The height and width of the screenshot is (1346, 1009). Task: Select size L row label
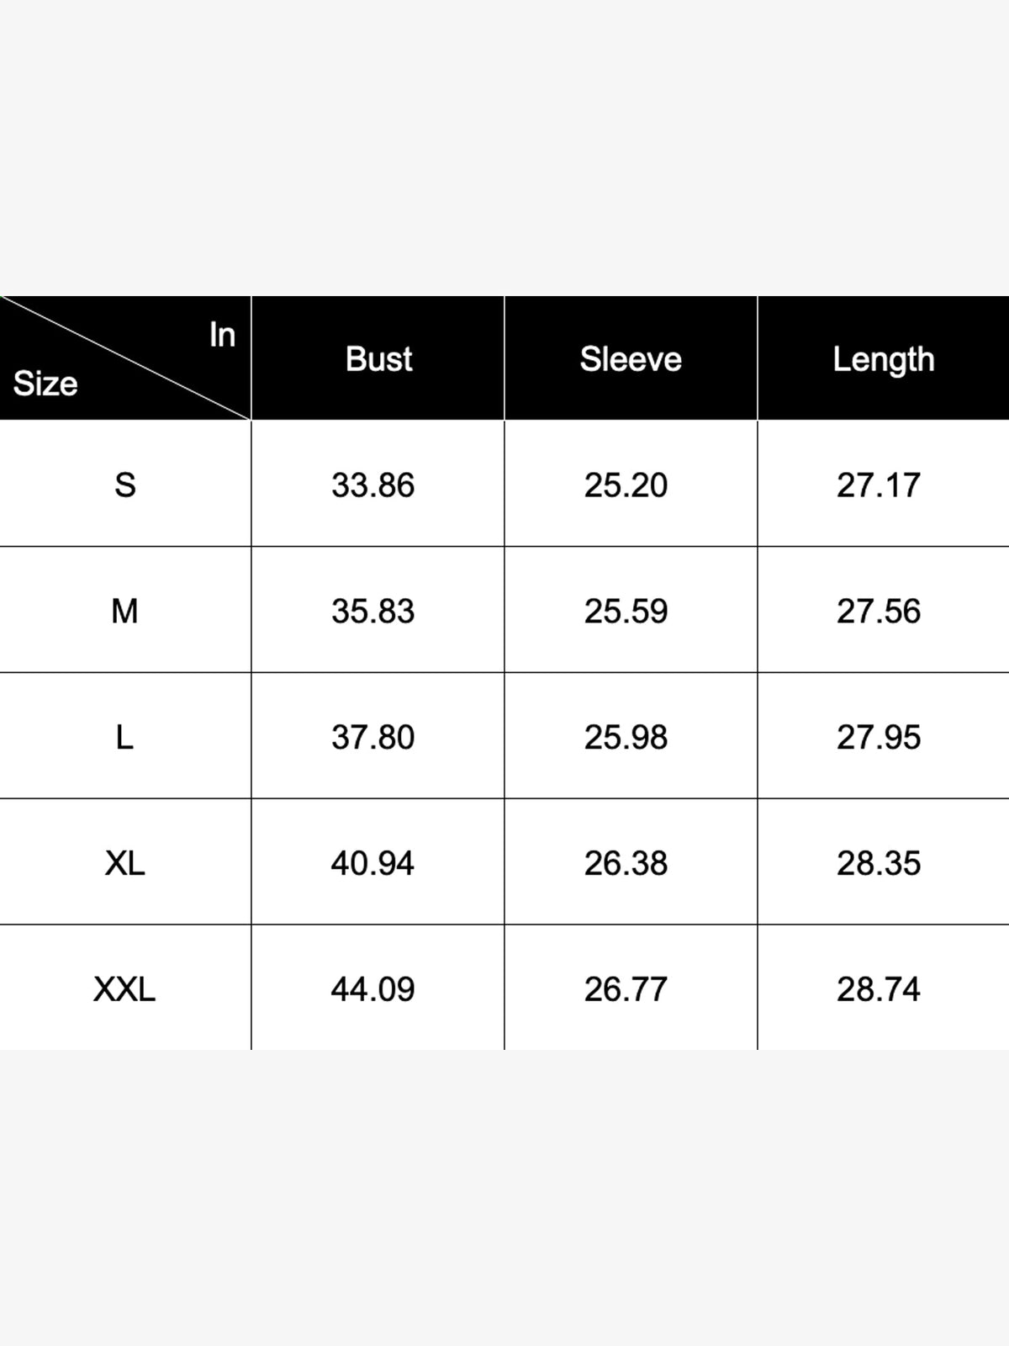[x=124, y=738]
